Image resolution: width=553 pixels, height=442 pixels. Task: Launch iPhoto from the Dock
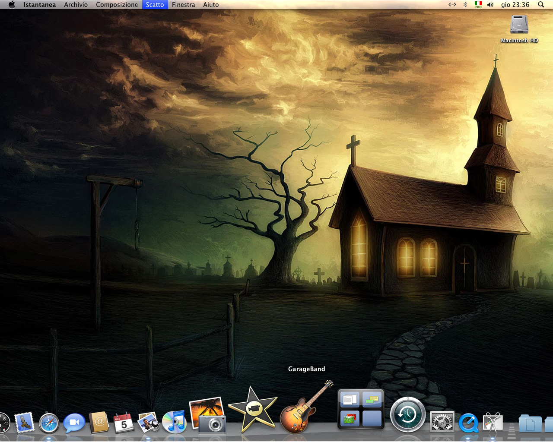[x=208, y=415]
